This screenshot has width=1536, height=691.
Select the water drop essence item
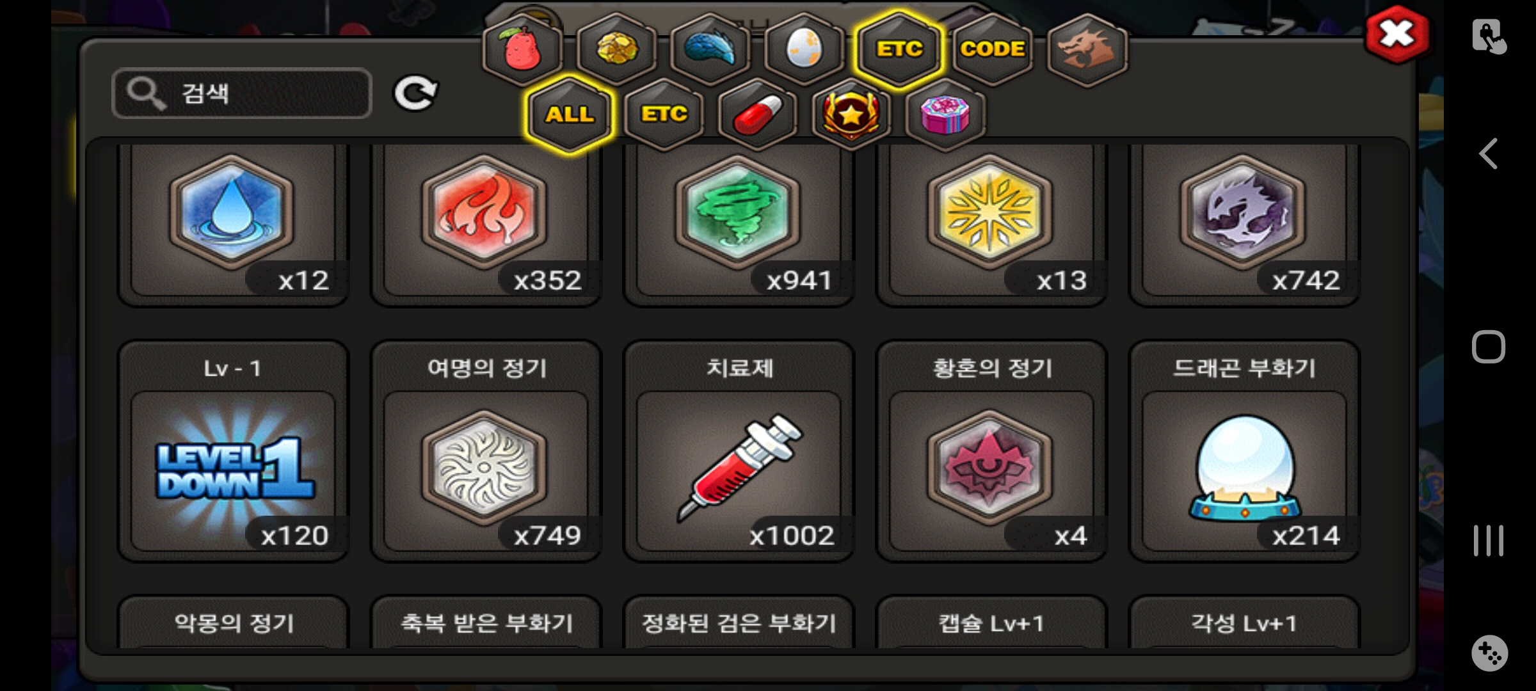click(x=233, y=221)
